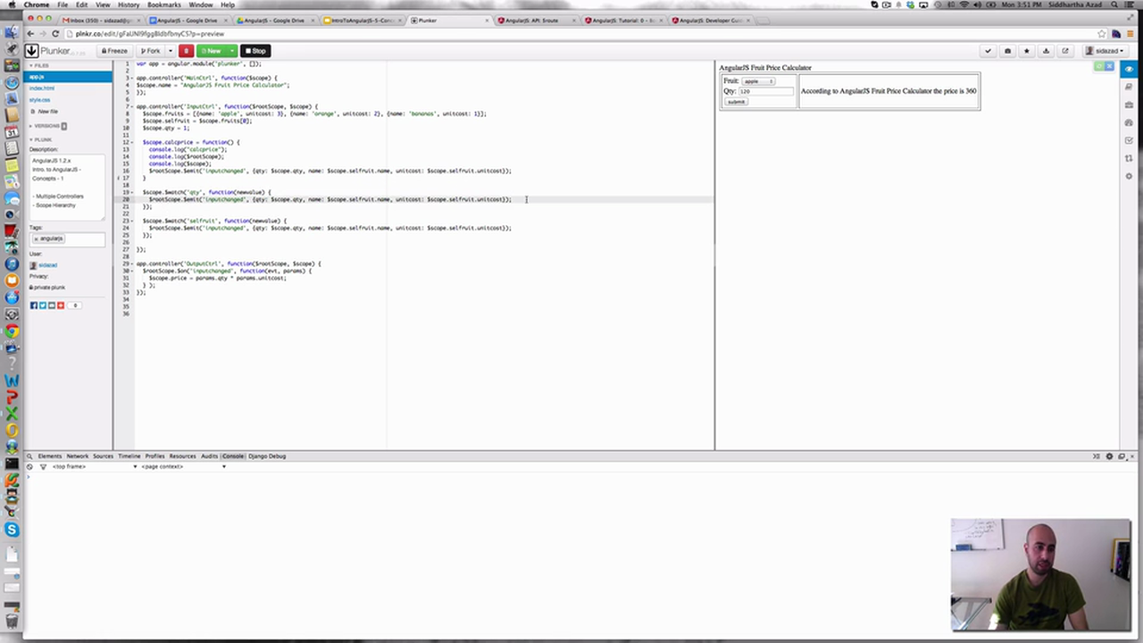Expand the Versions section in the sidebar
Screen dimensions: 1143x643
(49, 126)
